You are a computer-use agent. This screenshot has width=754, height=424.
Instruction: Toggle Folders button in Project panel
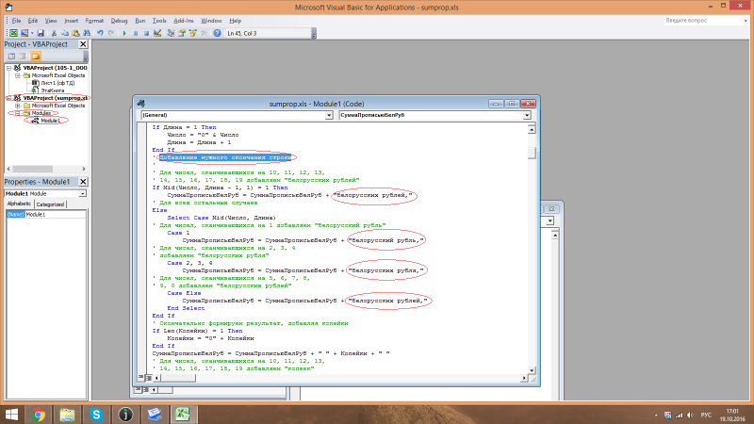coord(36,57)
